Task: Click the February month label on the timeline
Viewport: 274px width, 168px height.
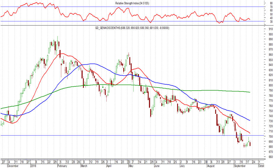Action: click(62, 166)
